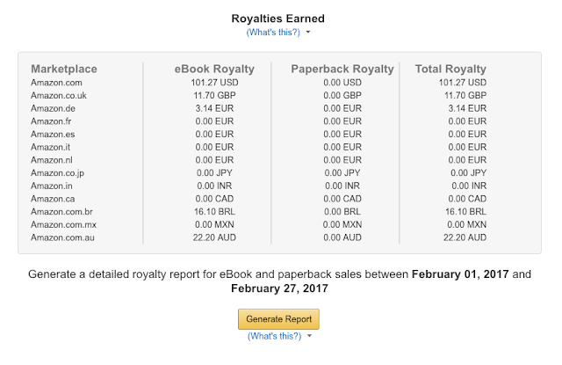Viewport: 562px width, 365px height.
Task: Expand arrow beside bottom "What's this?" link
Action: pyautogui.click(x=308, y=337)
